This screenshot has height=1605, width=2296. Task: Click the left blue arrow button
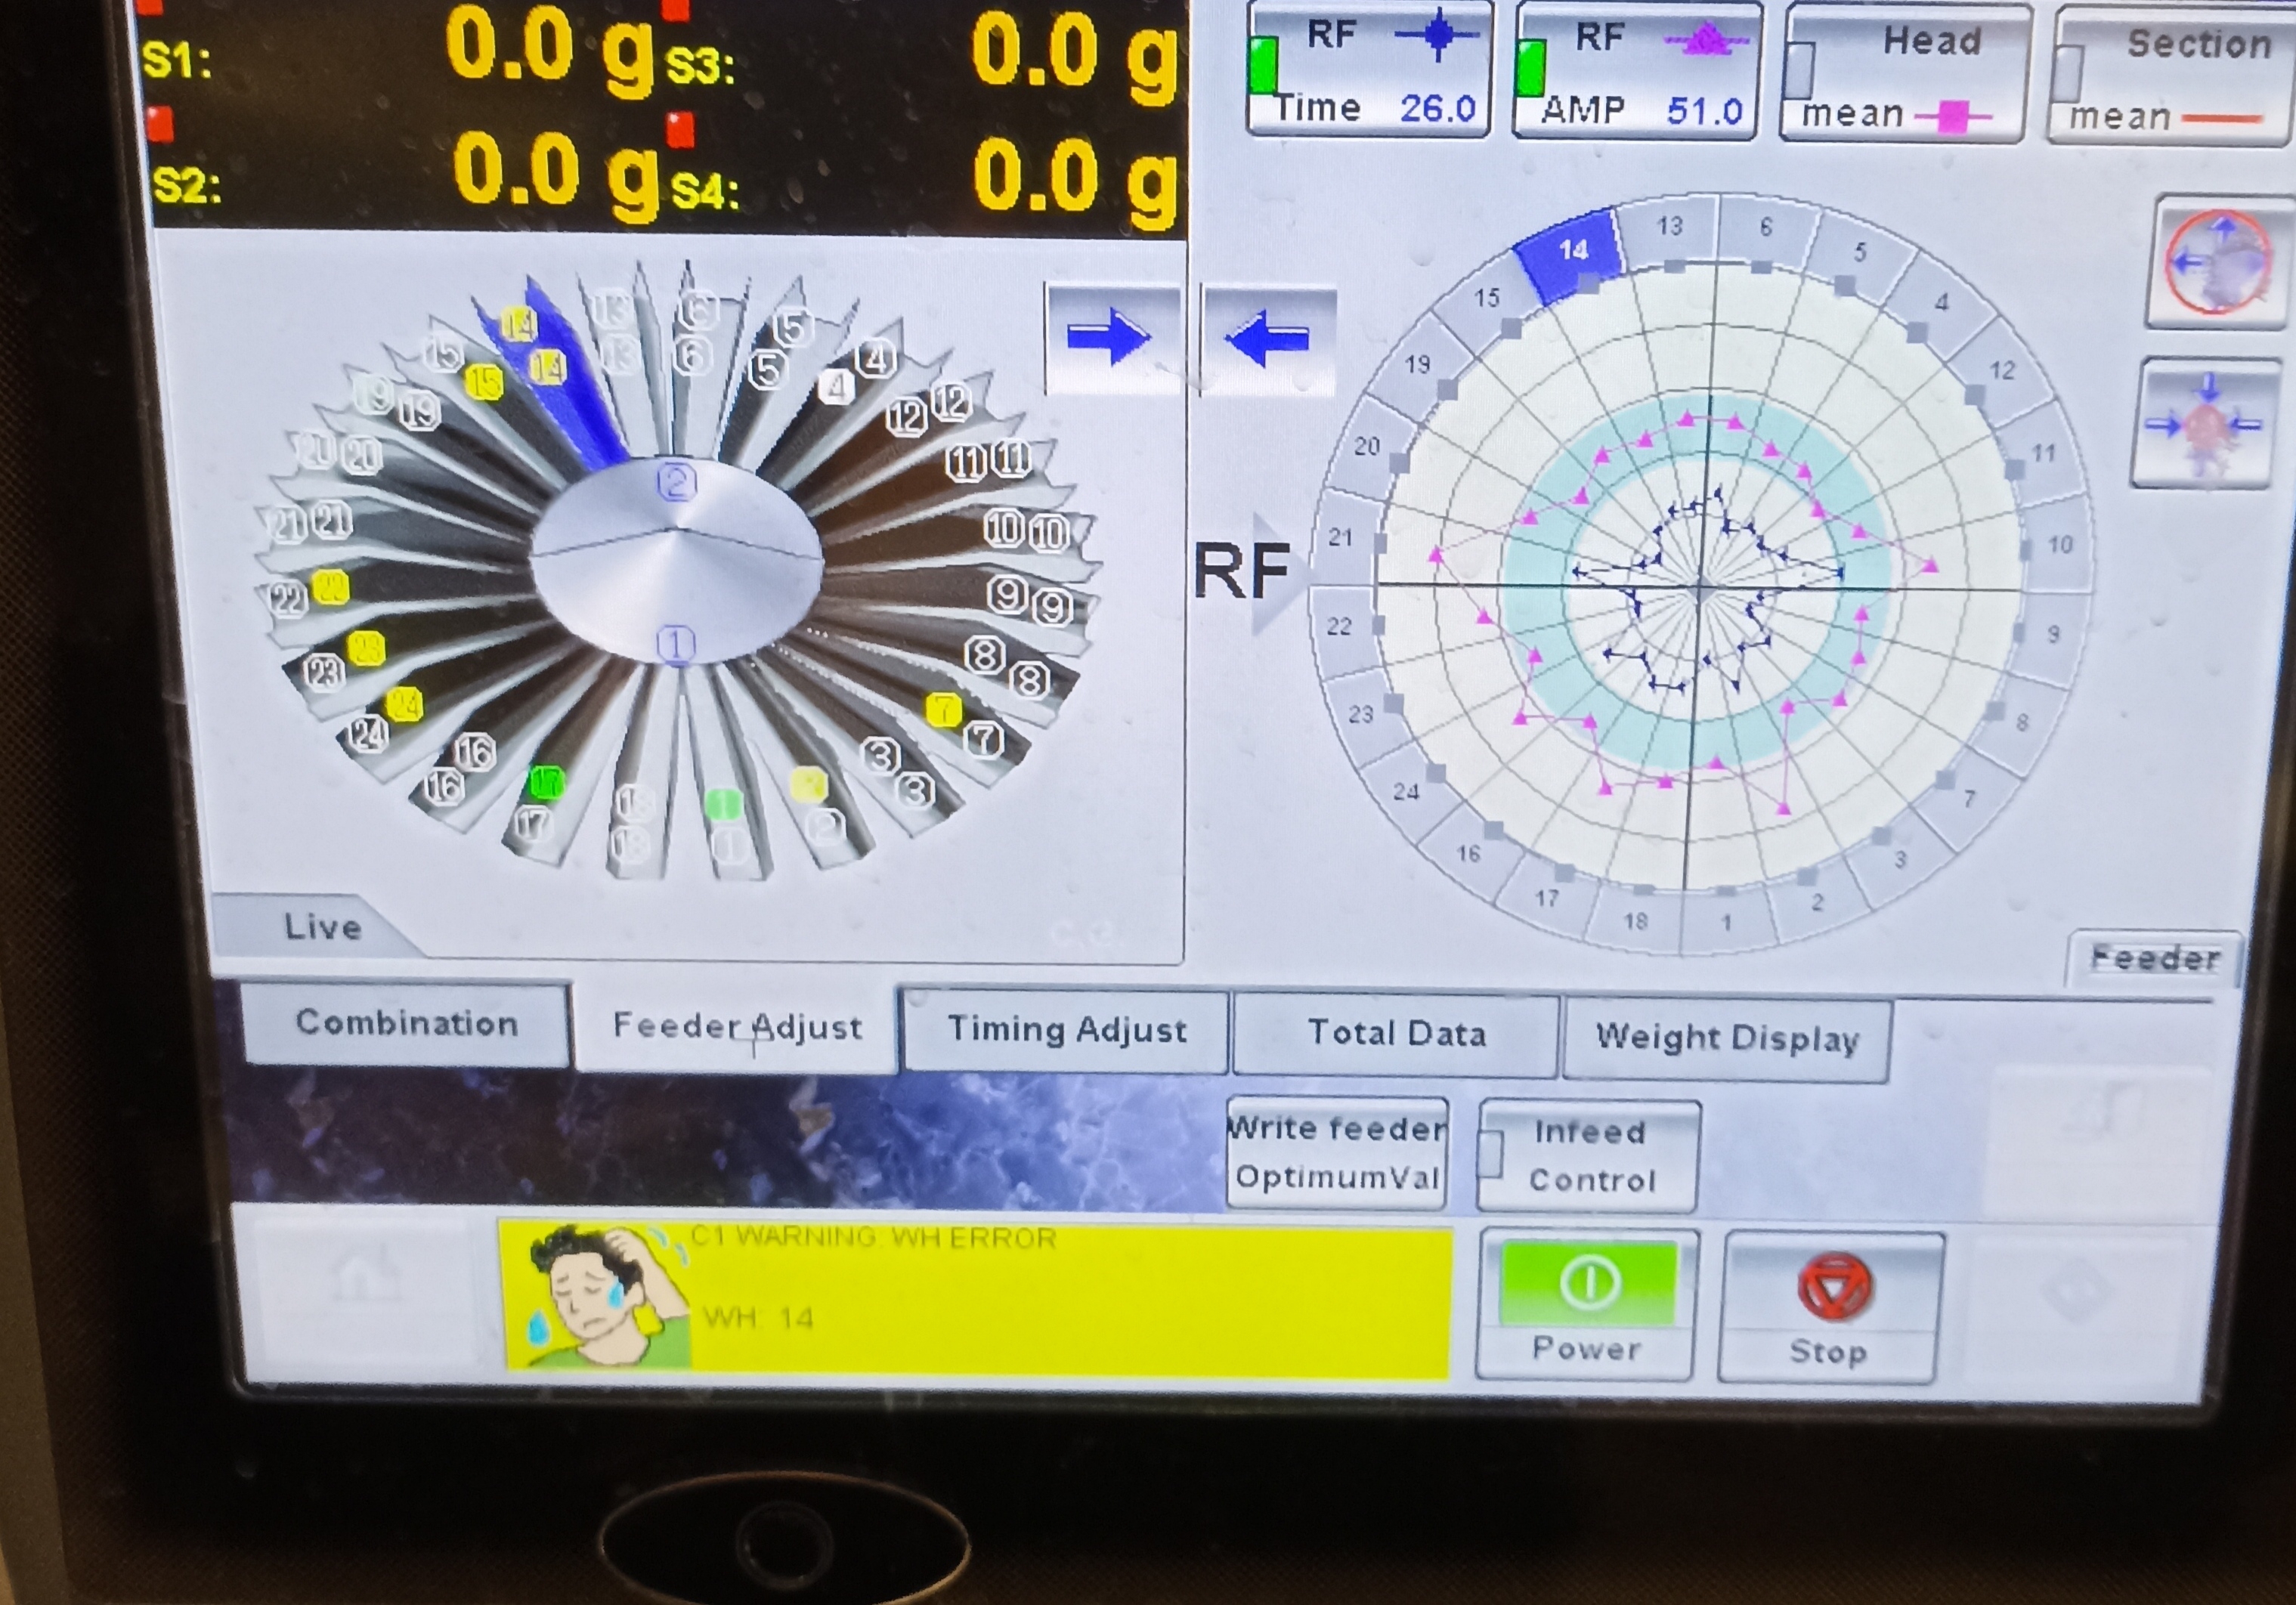(1268, 339)
